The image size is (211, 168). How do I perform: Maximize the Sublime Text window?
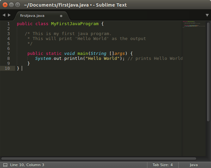click(x=18, y=5)
